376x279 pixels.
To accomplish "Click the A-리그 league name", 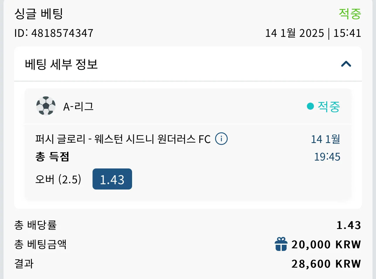I will (78, 106).
